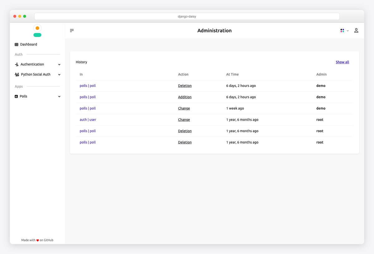Expand the Python Social Auth chevron

[x=59, y=75]
